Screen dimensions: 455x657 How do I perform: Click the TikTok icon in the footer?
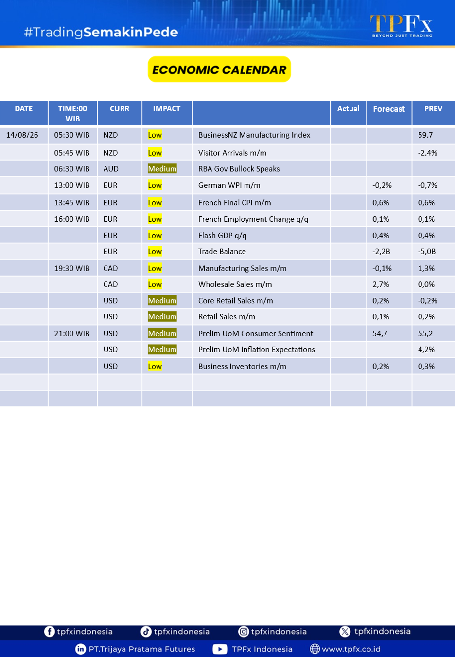146,631
